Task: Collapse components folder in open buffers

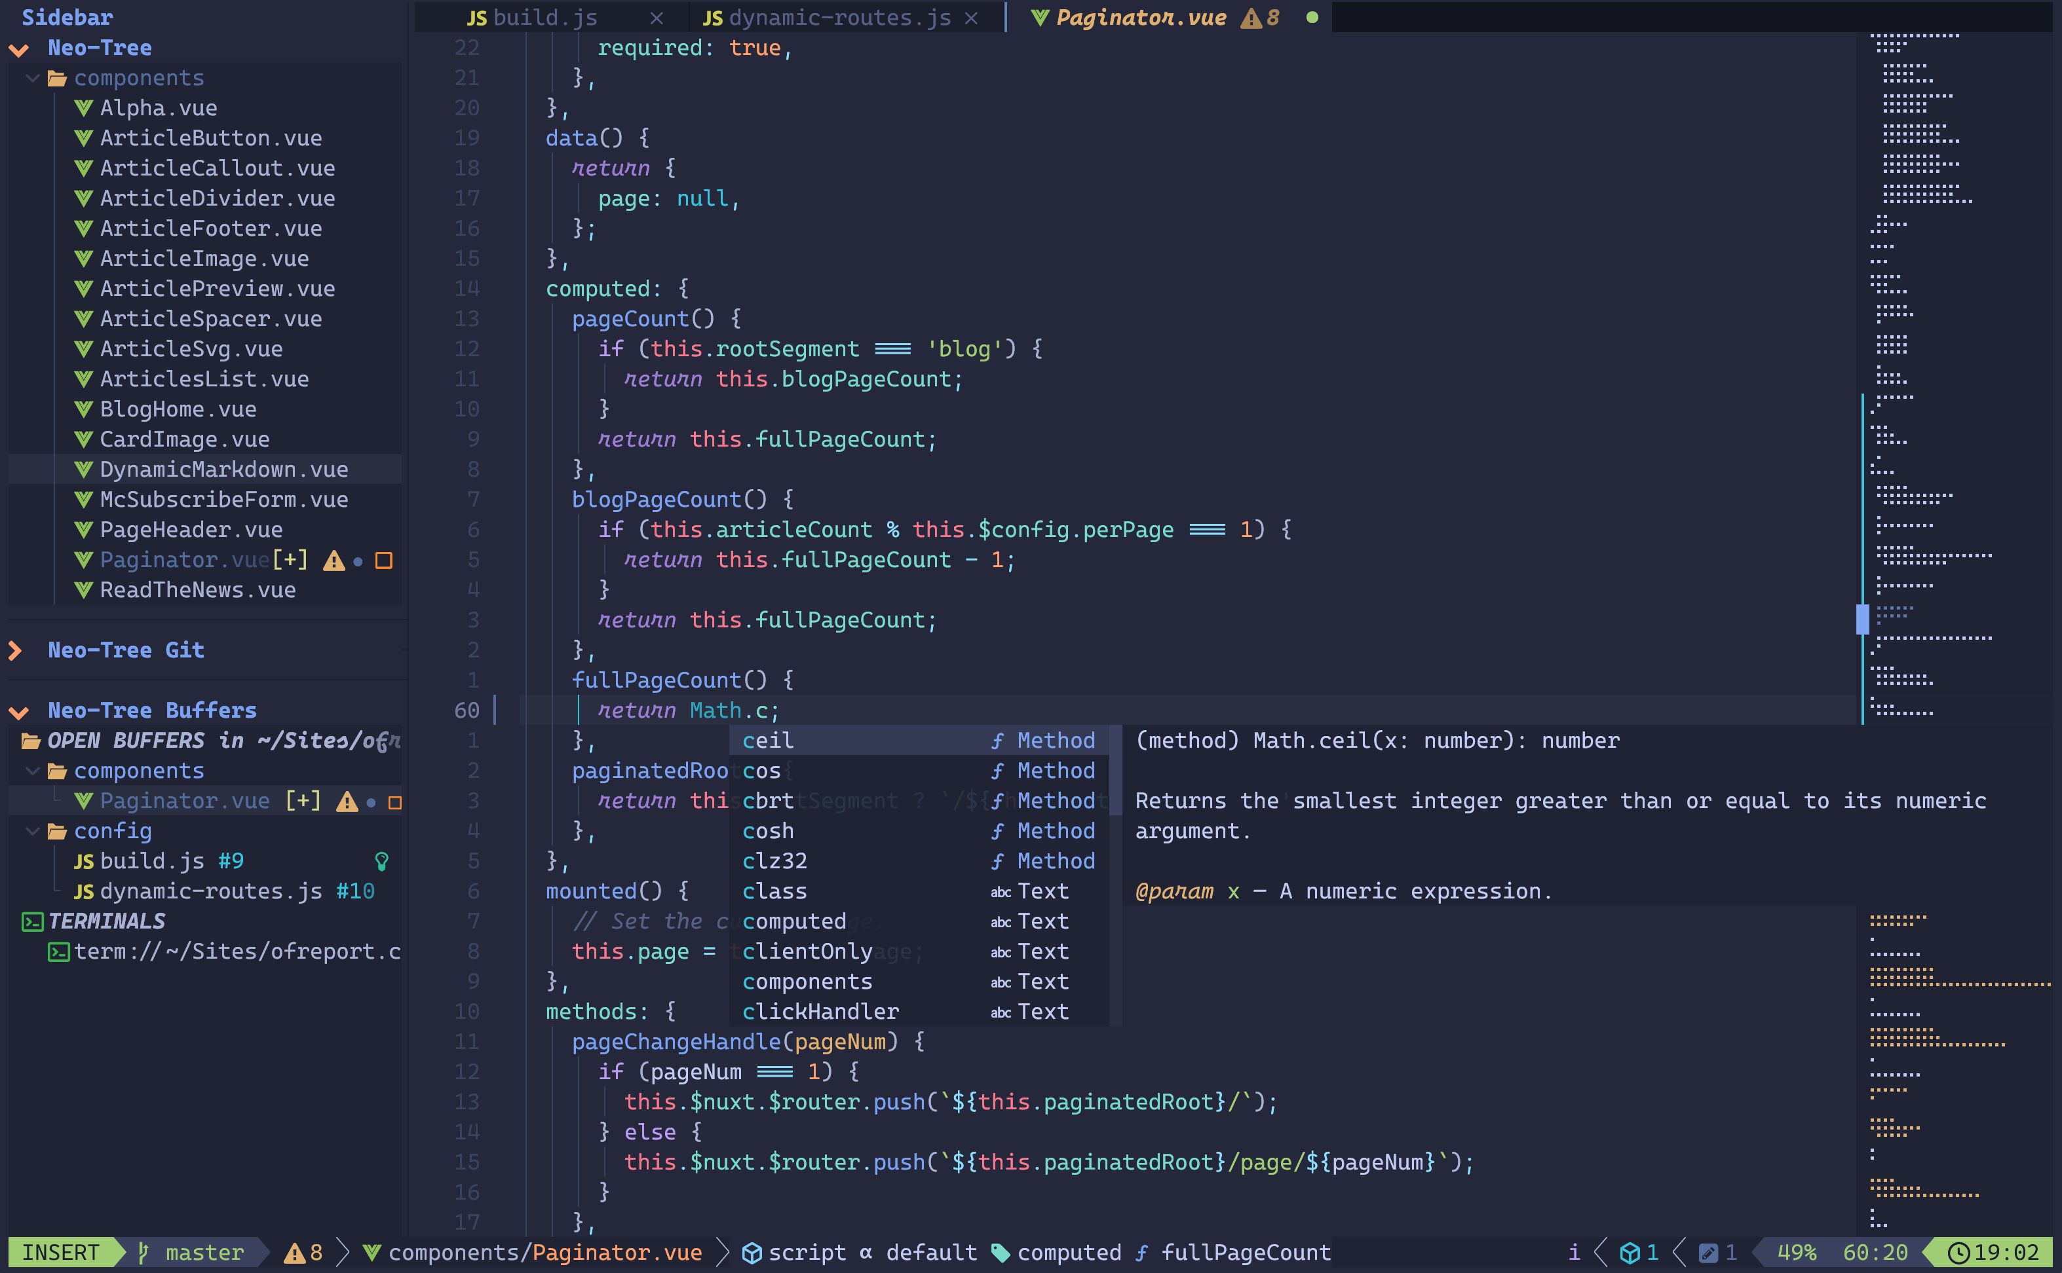Action: pyautogui.click(x=33, y=771)
